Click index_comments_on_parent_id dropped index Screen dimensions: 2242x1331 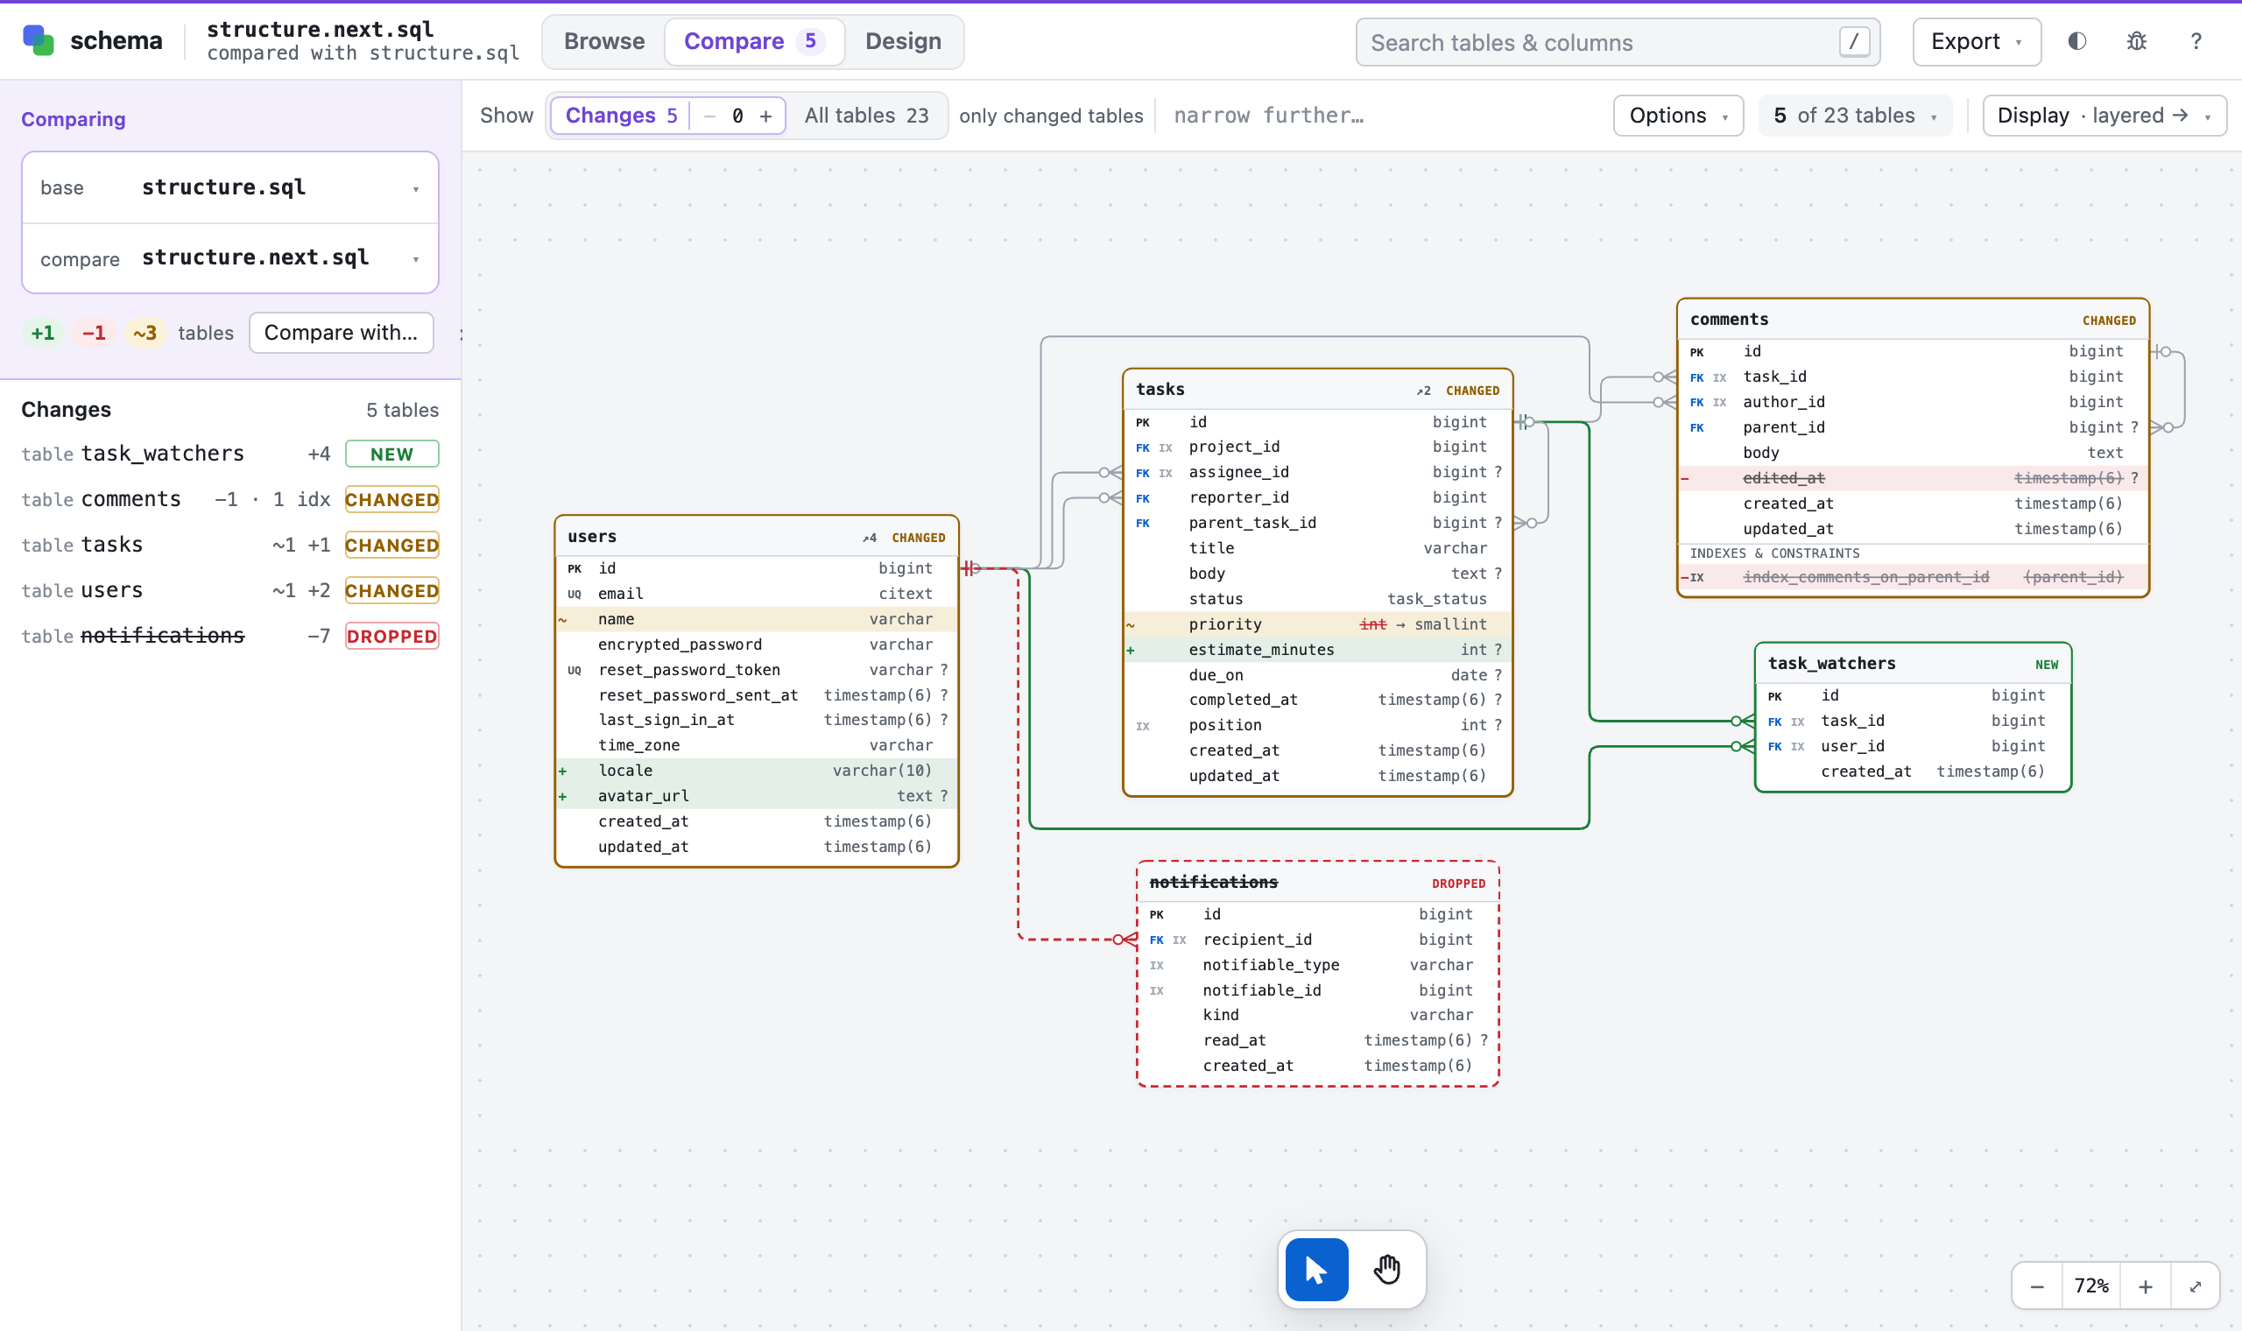pyautogui.click(x=1913, y=578)
